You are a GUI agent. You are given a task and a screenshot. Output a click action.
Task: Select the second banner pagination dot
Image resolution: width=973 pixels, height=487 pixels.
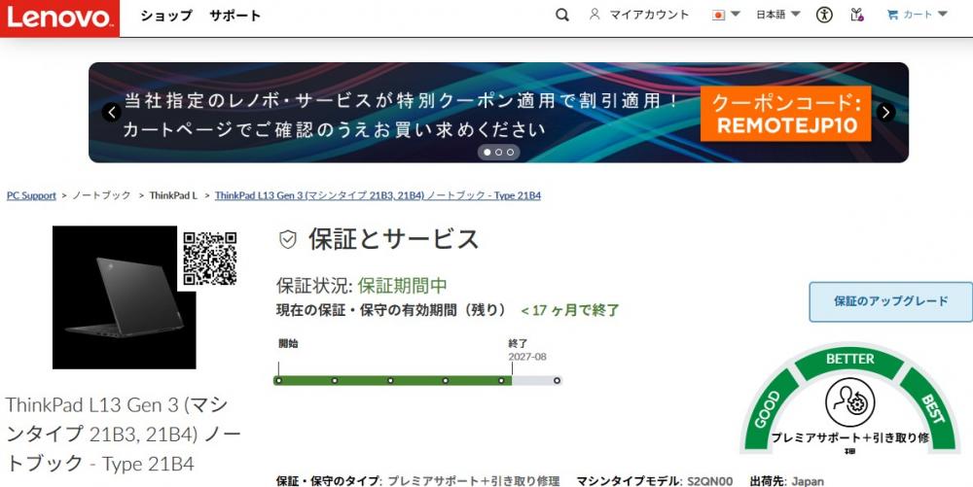coord(498,152)
